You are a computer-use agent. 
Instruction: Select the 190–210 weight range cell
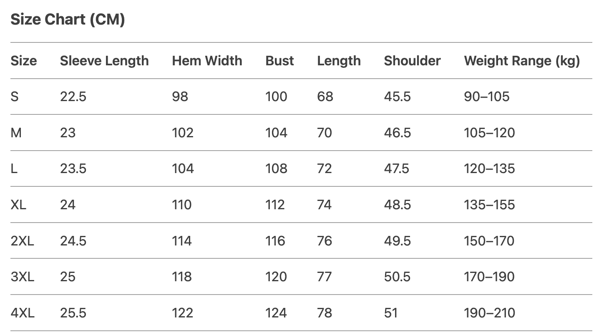pos(489,313)
